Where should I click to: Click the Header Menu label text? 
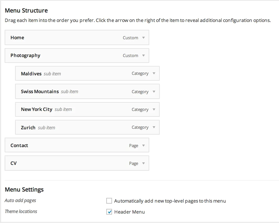point(130,212)
